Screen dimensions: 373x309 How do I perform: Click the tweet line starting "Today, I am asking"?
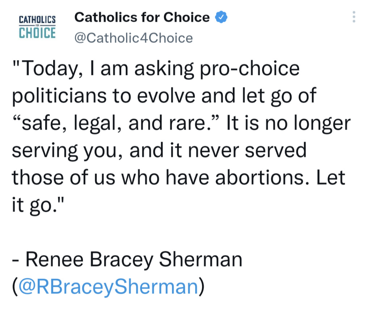point(156,69)
